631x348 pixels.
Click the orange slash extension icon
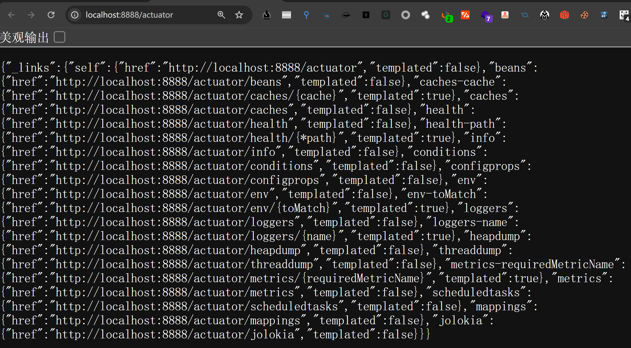pos(465,15)
